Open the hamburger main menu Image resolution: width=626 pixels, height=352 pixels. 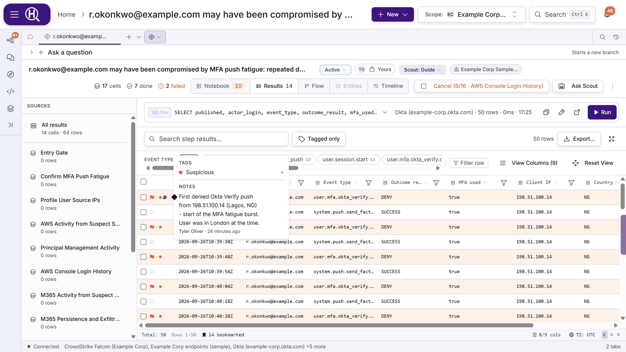[14, 14]
